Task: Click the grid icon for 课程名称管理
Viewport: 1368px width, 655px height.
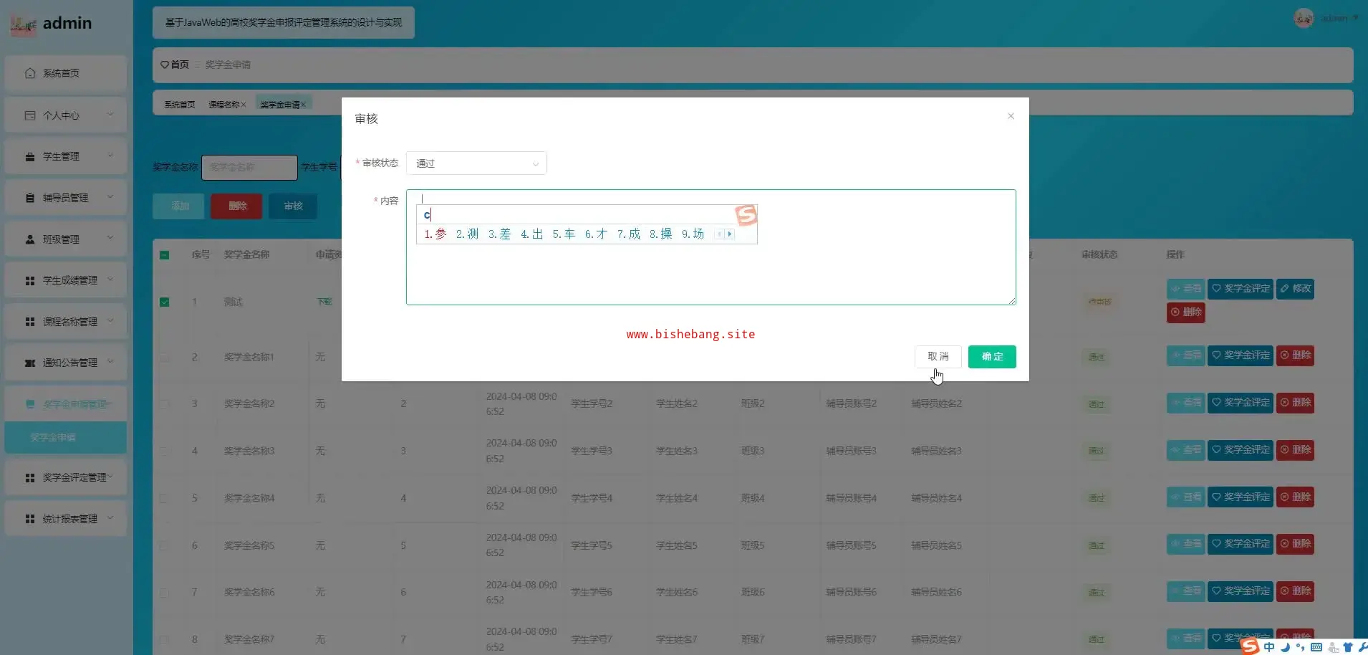Action: point(30,322)
